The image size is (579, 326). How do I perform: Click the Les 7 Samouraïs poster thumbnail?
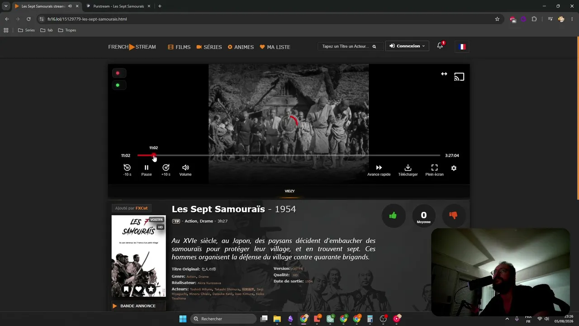[x=138, y=256]
